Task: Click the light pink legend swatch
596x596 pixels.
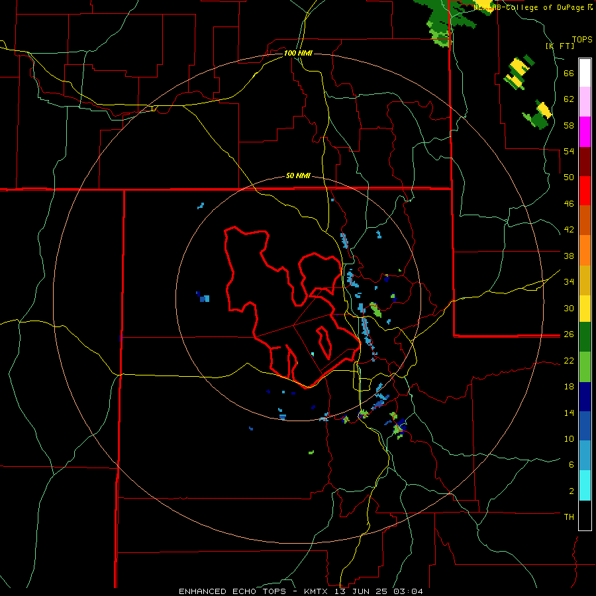Action: pos(585,102)
